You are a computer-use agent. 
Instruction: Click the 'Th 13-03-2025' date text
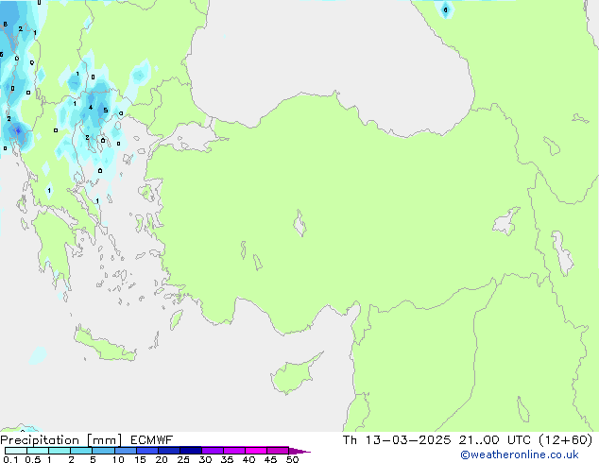coord(397,440)
